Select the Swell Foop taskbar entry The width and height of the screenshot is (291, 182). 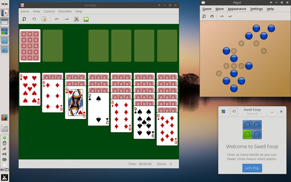[4, 31]
